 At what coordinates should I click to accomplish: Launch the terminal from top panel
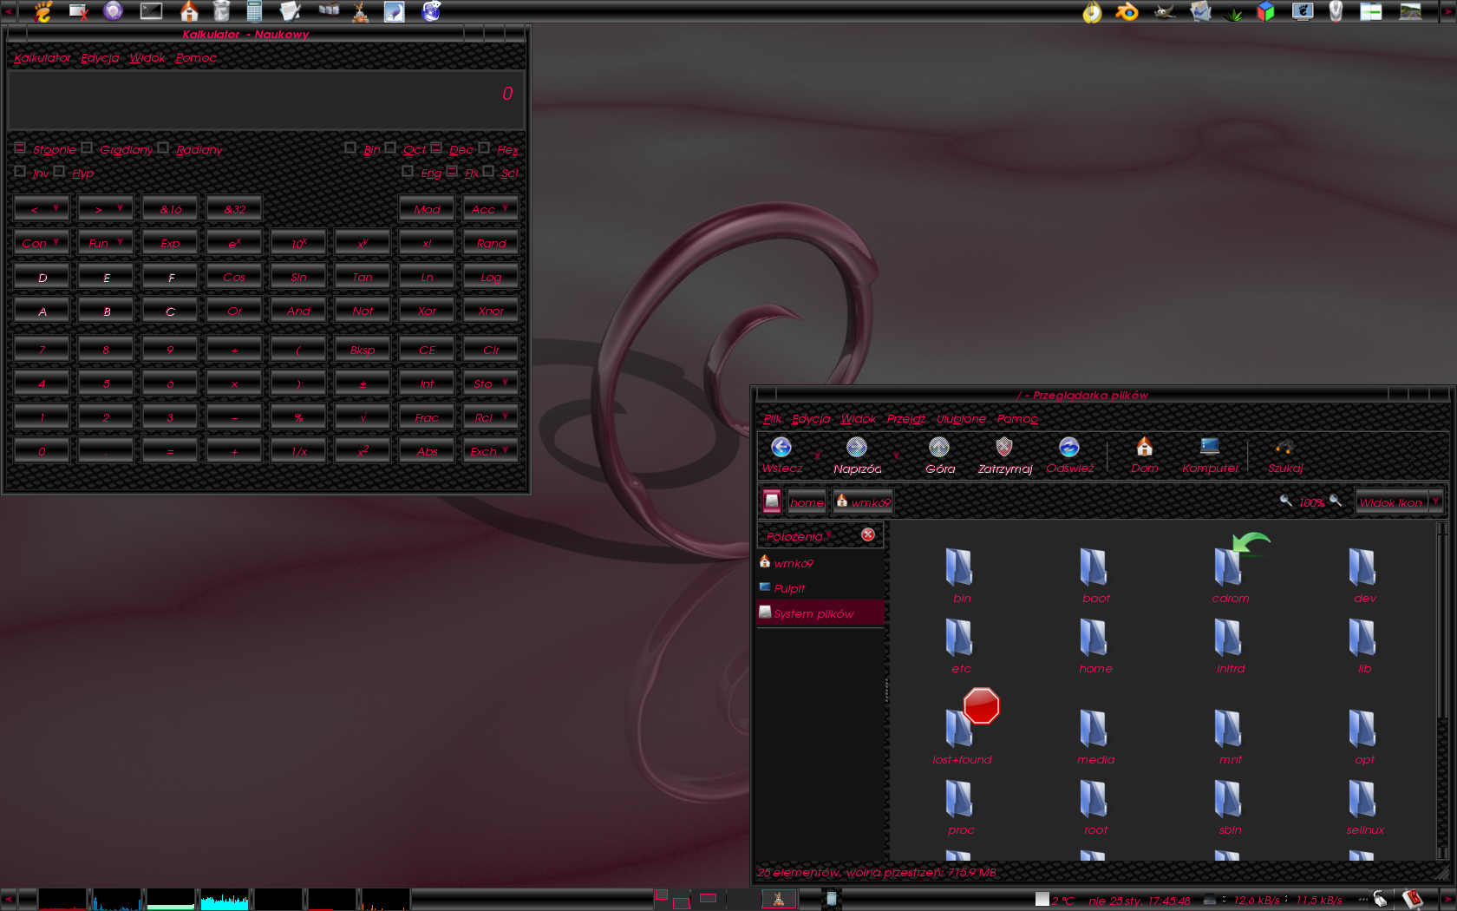[x=151, y=11]
